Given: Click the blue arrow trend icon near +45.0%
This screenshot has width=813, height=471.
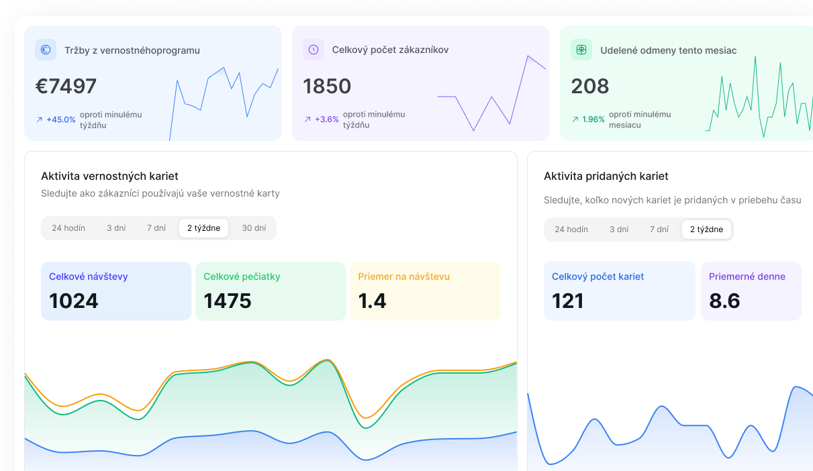Looking at the screenshot, I should point(40,119).
